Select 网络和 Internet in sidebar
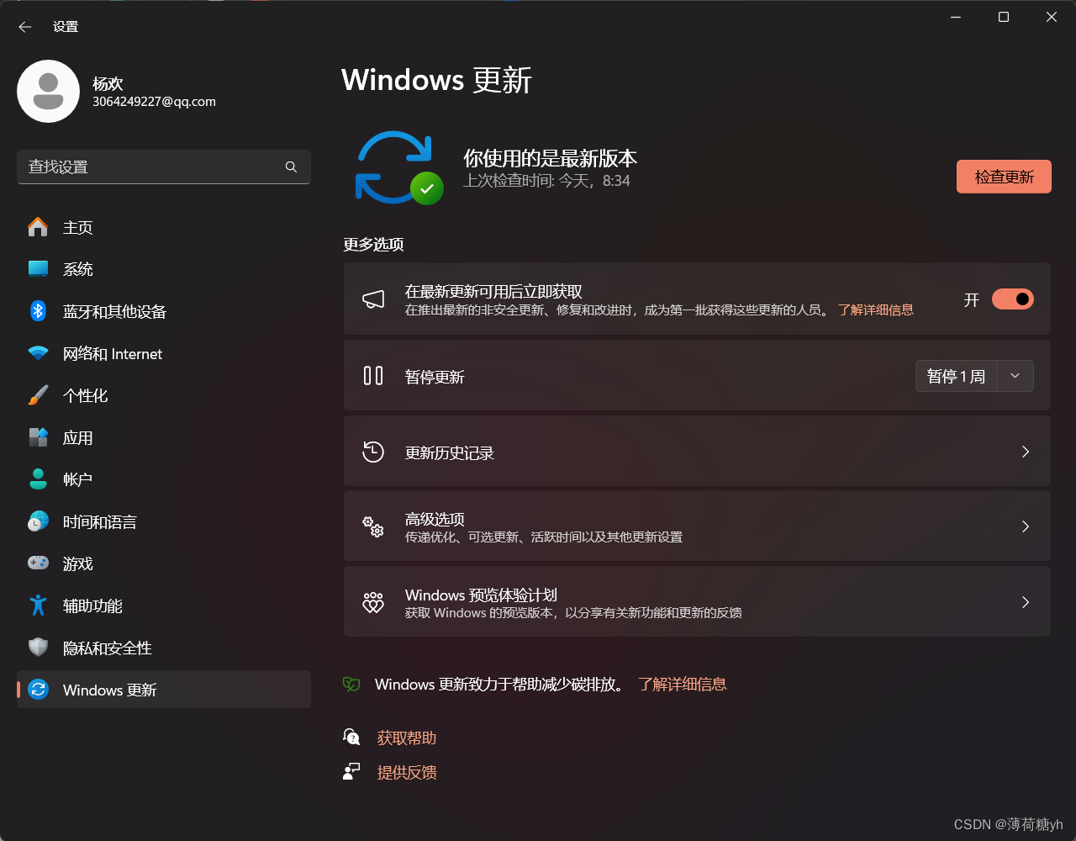This screenshot has height=841, width=1076. coord(164,354)
